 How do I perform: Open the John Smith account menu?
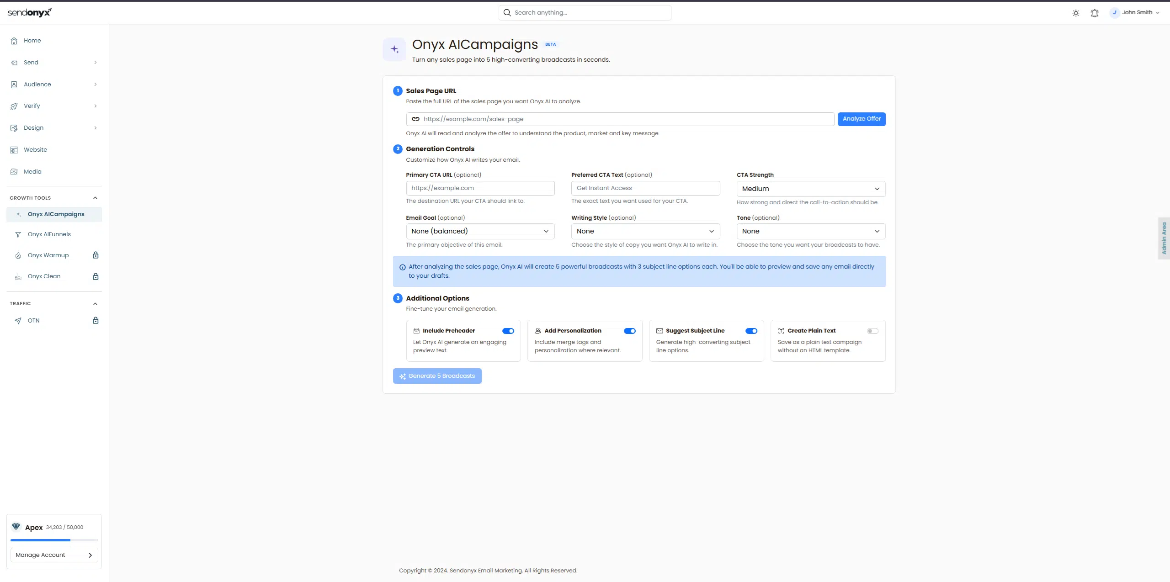click(1134, 13)
